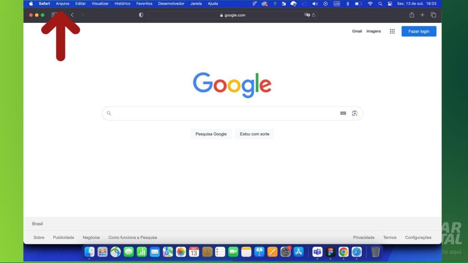Go back with Safari's back arrow

(72, 15)
